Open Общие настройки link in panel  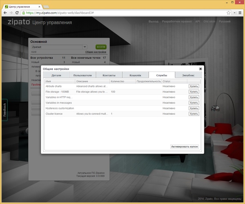(x=96, y=52)
